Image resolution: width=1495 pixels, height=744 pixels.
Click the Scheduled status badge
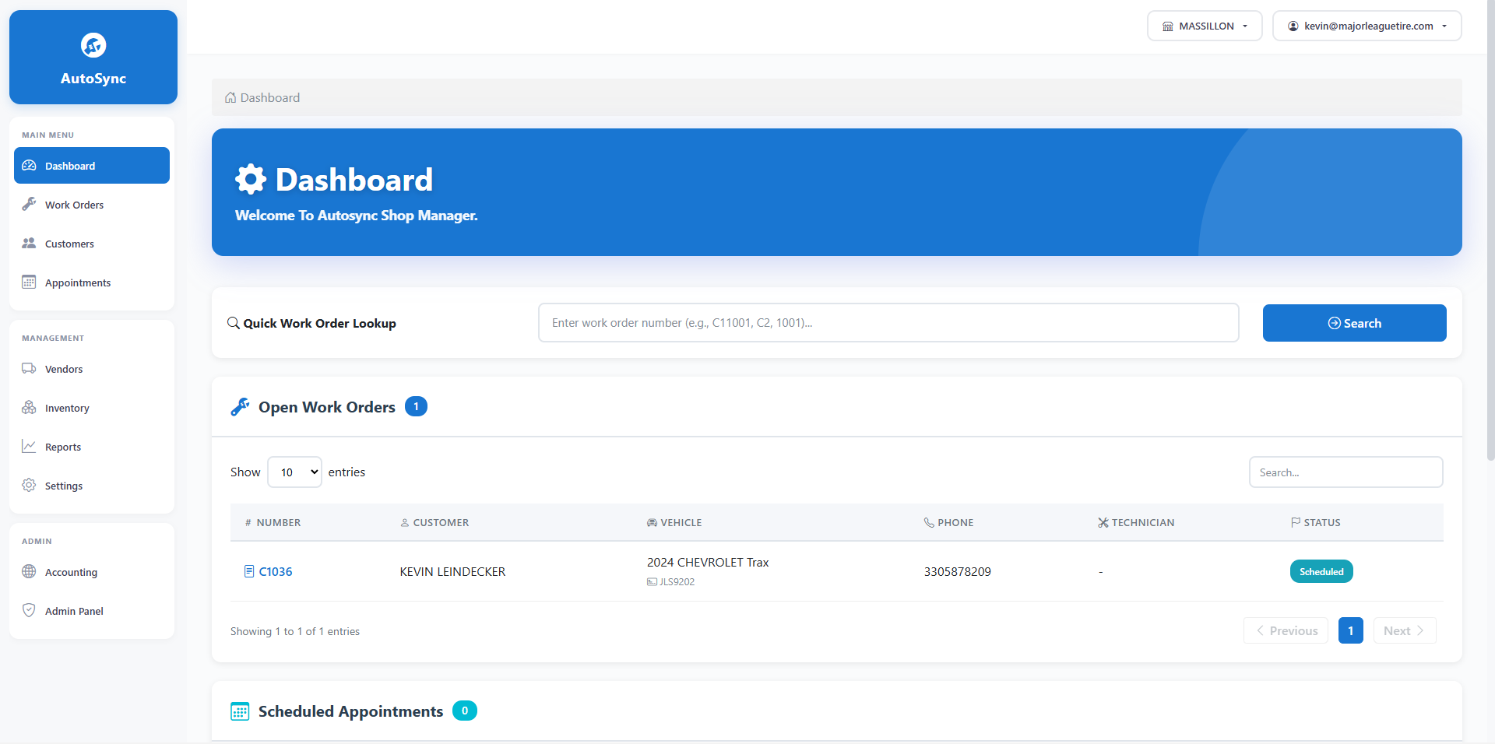coord(1321,570)
